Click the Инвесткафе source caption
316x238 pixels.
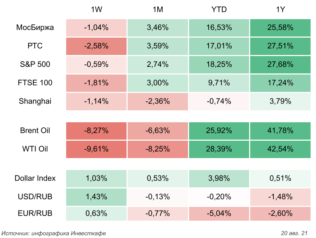click(x=54, y=233)
